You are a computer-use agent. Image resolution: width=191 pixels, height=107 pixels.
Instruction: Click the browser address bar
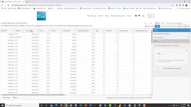tap(91, 5)
